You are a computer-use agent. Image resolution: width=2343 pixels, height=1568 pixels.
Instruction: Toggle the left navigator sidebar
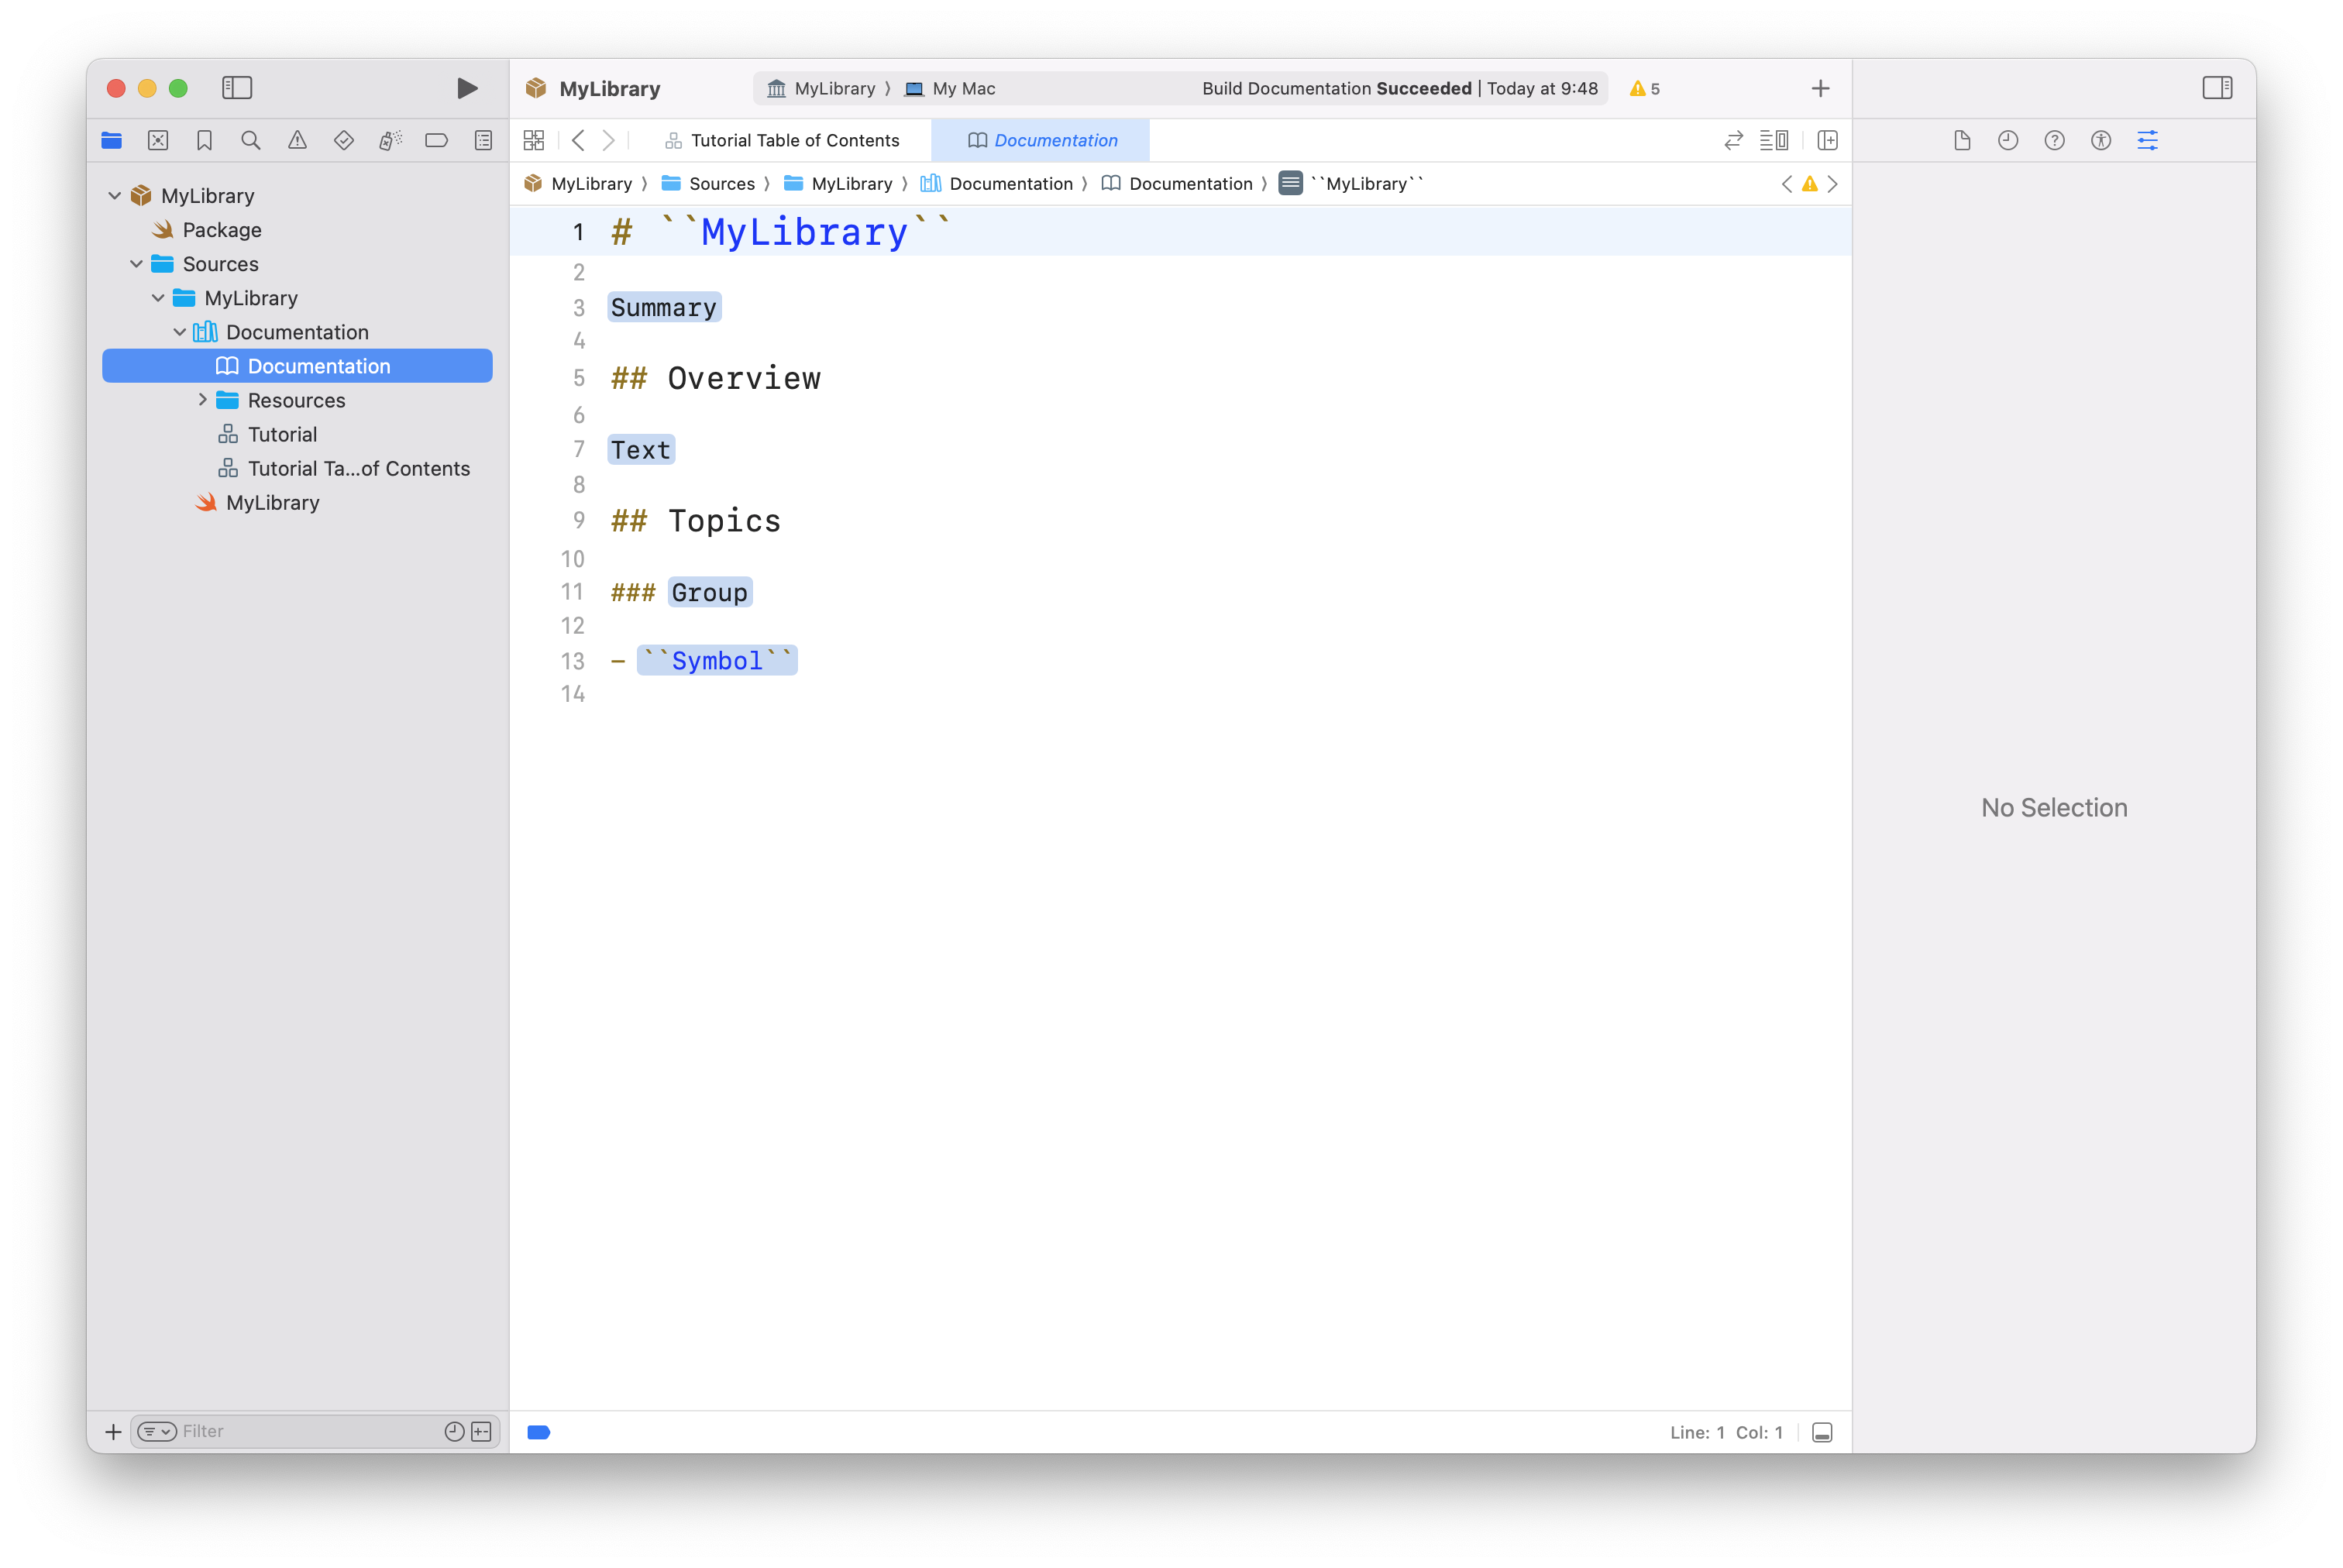pos(237,88)
